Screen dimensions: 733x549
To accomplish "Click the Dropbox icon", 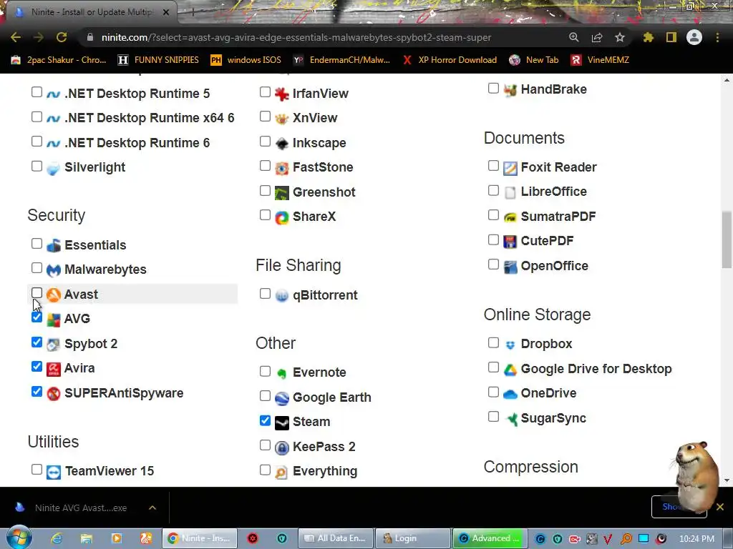I will tap(510, 345).
